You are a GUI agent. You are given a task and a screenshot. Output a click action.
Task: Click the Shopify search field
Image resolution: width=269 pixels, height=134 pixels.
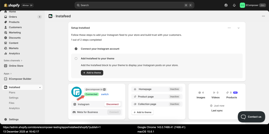(x=131, y=5)
